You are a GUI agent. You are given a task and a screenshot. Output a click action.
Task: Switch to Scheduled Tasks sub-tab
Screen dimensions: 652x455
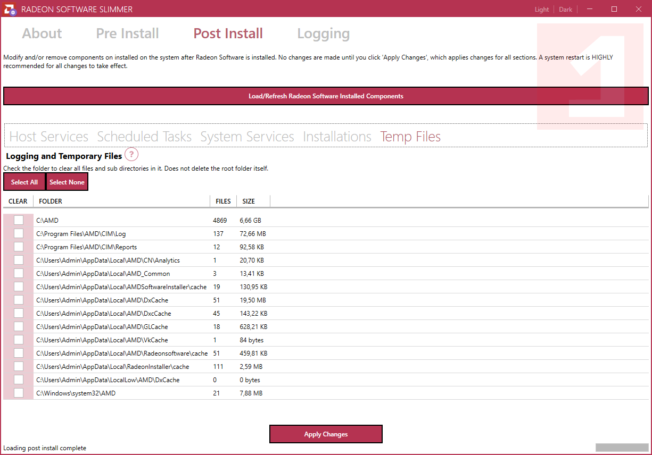[x=144, y=137]
